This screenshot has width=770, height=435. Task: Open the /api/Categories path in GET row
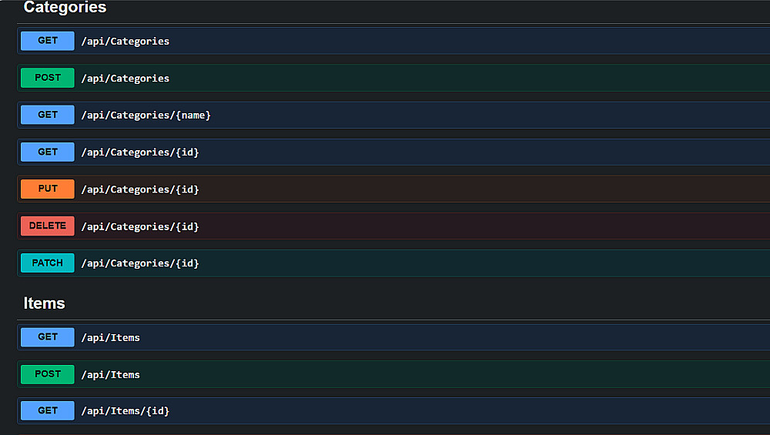(x=126, y=42)
